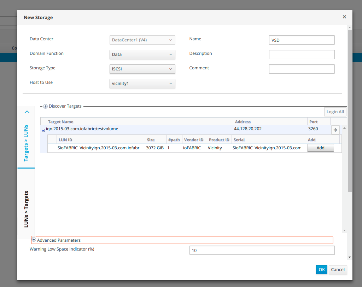Expand the Discover Targets section
This screenshot has width=362, height=287.
pos(45,106)
